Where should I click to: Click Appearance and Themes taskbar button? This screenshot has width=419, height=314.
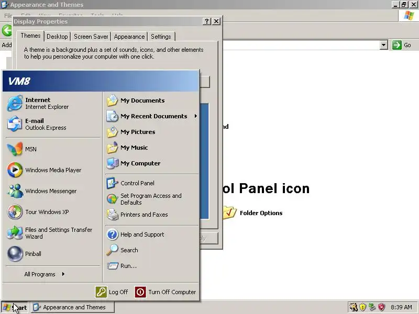click(x=72, y=307)
